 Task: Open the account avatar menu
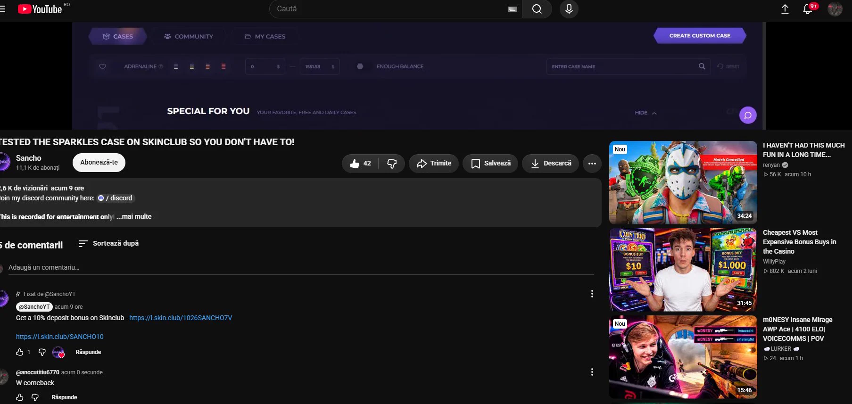pyautogui.click(x=835, y=9)
